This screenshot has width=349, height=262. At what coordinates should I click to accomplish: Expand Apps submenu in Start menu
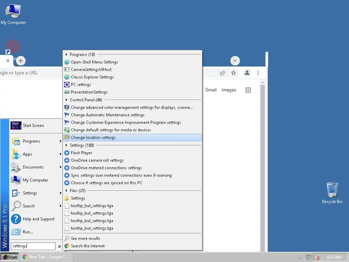click(x=36, y=154)
